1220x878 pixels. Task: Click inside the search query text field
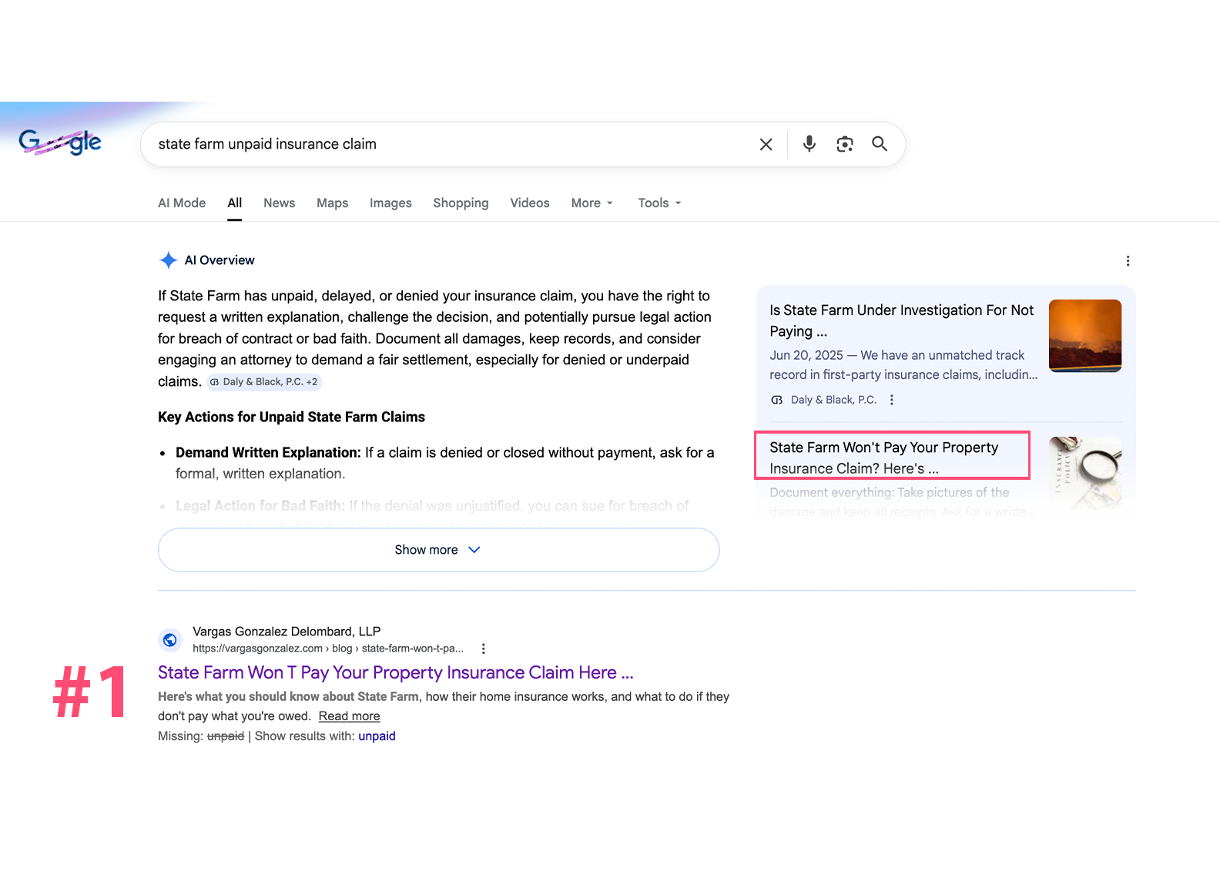[447, 144]
